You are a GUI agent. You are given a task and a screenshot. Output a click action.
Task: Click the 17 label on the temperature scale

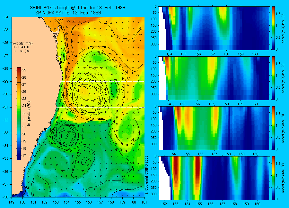[24, 156]
